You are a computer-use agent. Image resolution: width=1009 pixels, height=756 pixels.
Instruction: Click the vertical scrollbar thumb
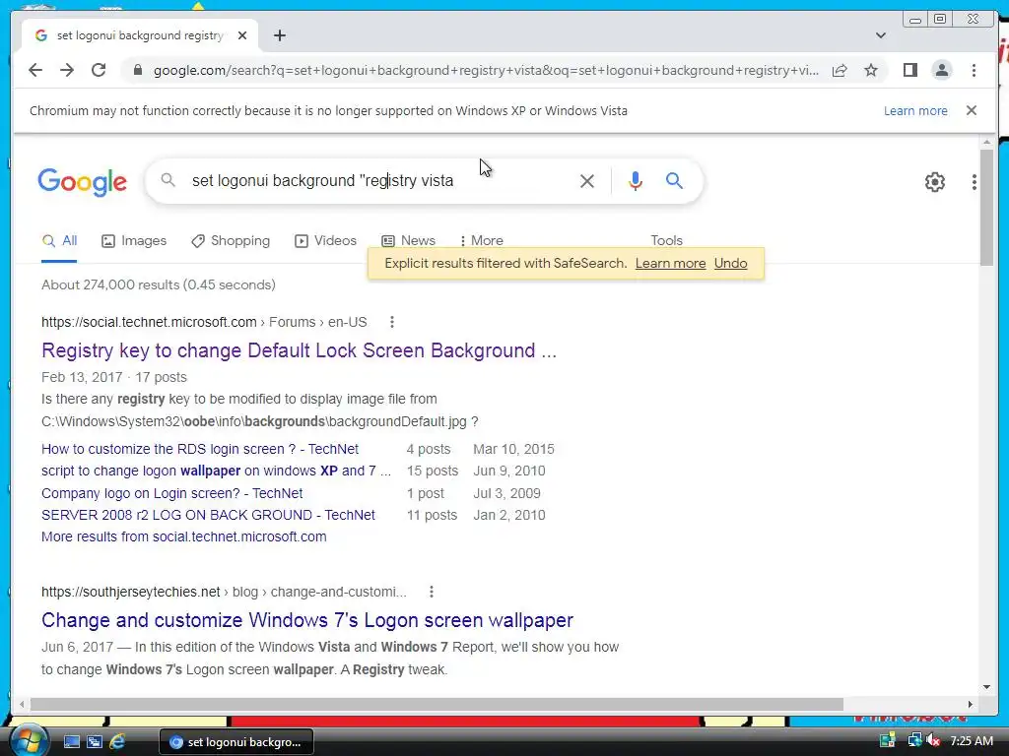pyautogui.click(x=986, y=206)
